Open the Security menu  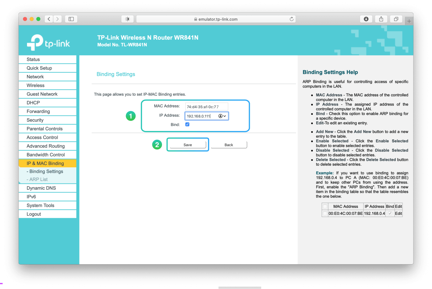(x=47, y=120)
